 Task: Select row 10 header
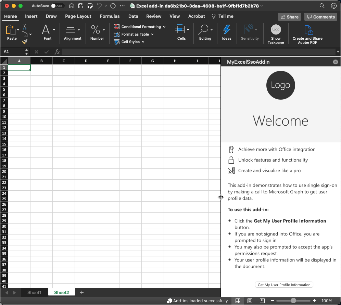click(x=4, y=117)
